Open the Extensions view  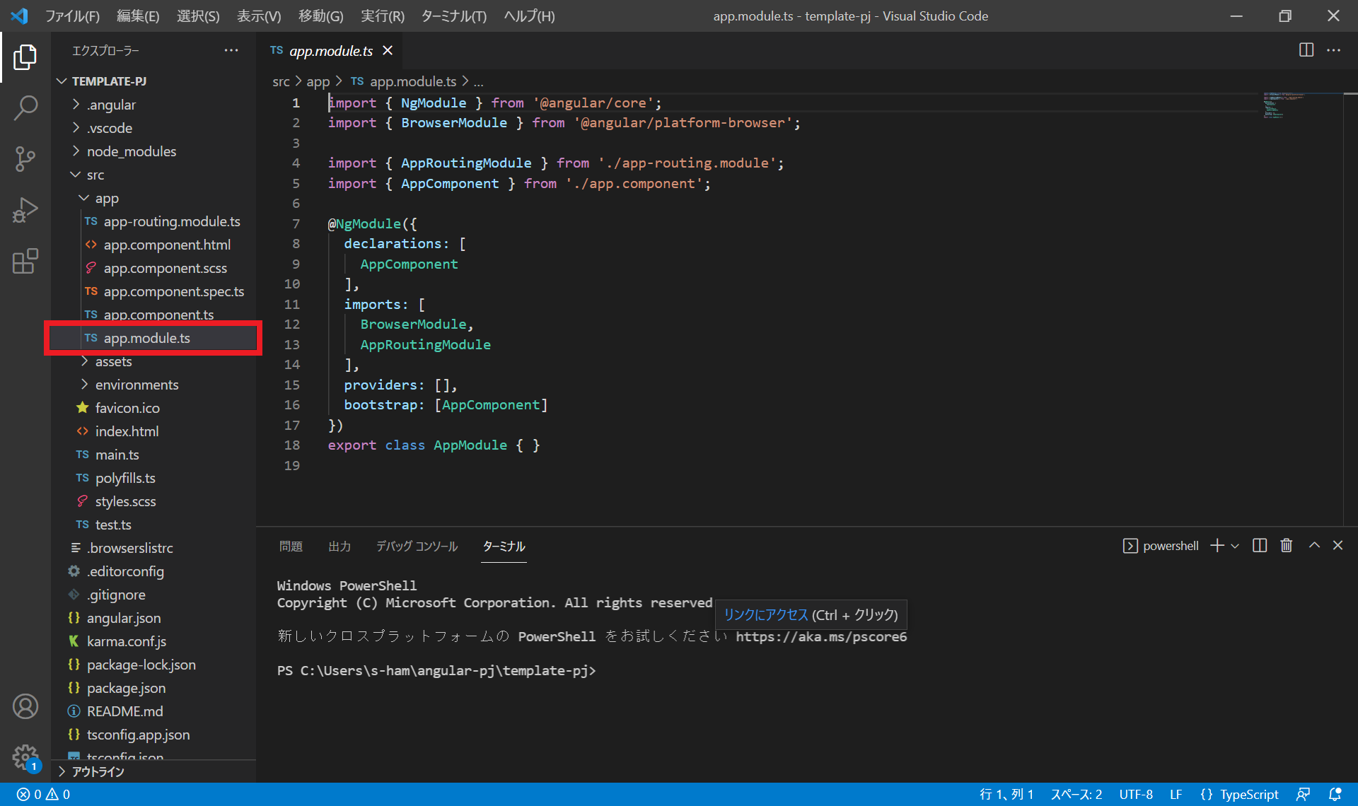pyautogui.click(x=25, y=261)
